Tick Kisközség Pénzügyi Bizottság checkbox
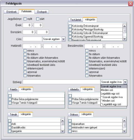 click(70, 30)
